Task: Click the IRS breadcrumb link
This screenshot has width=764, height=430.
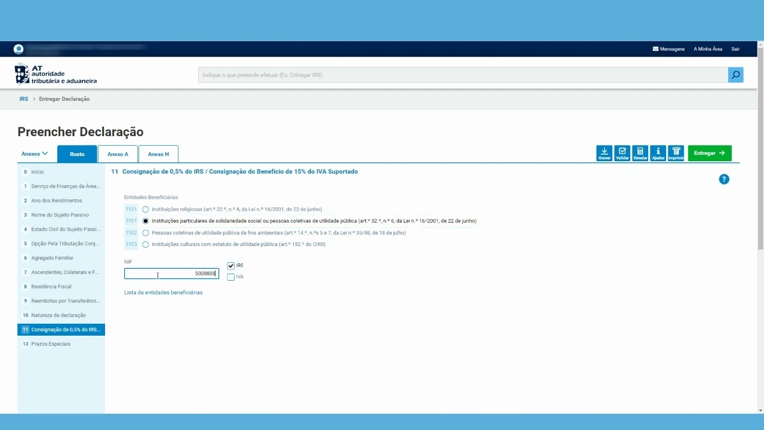Action: pyautogui.click(x=24, y=99)
